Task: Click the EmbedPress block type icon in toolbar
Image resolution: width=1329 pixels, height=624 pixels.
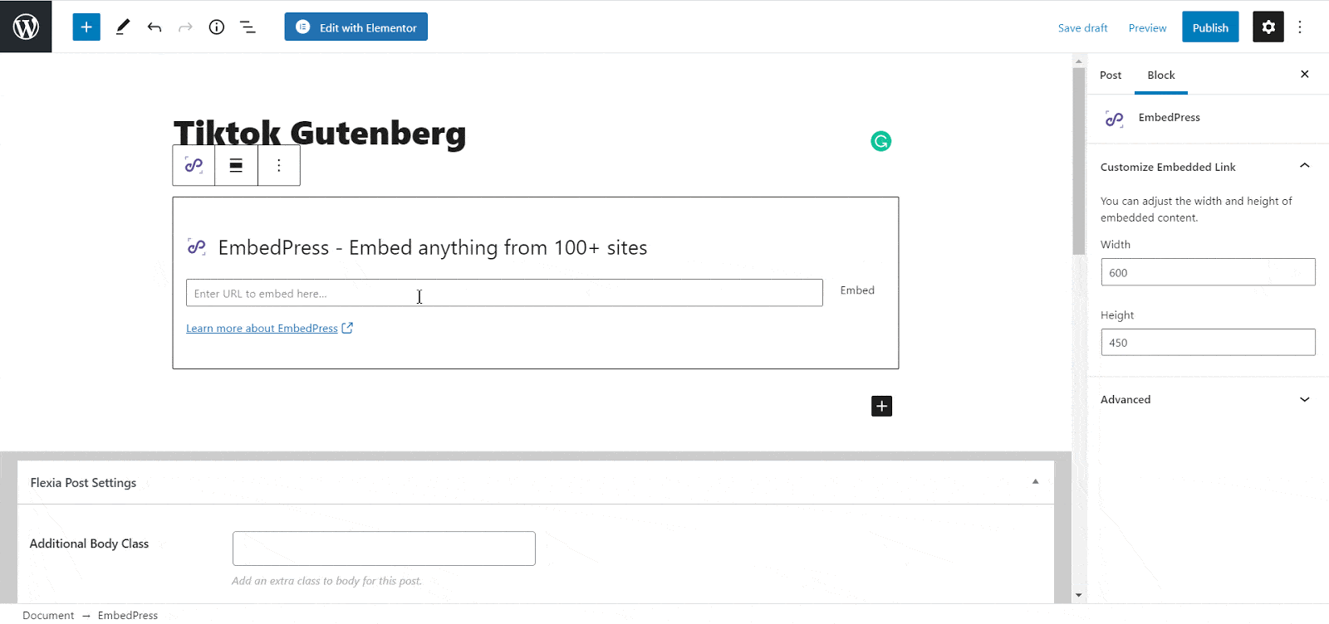Action: pos(194,165)
